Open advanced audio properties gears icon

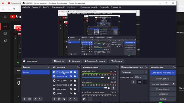(x=84, y=99)
